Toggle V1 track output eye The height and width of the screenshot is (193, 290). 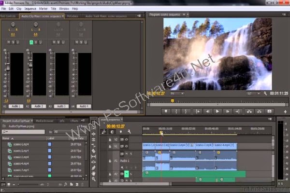(127, 146)
